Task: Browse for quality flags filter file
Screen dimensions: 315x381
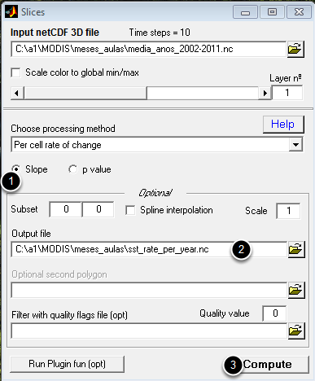Action: (296, 331)
